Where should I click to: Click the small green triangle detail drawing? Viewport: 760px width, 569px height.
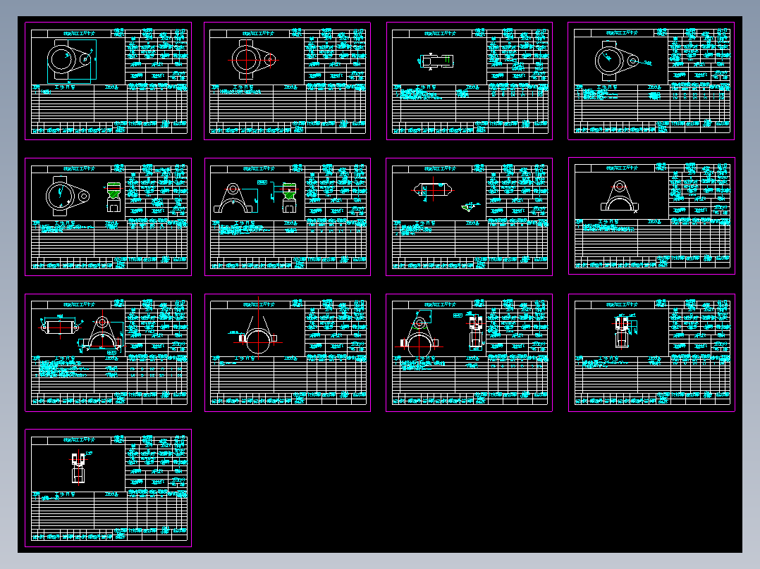pyautogui.click(x=467, y=207)
